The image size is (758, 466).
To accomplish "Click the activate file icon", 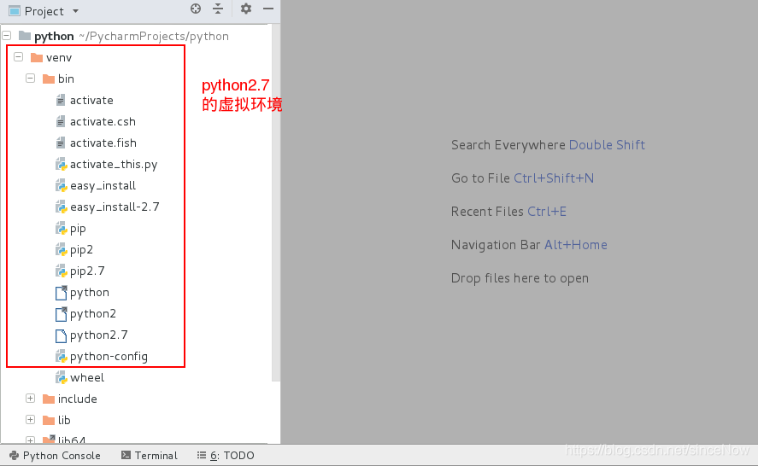I will [x=61, y=100].
